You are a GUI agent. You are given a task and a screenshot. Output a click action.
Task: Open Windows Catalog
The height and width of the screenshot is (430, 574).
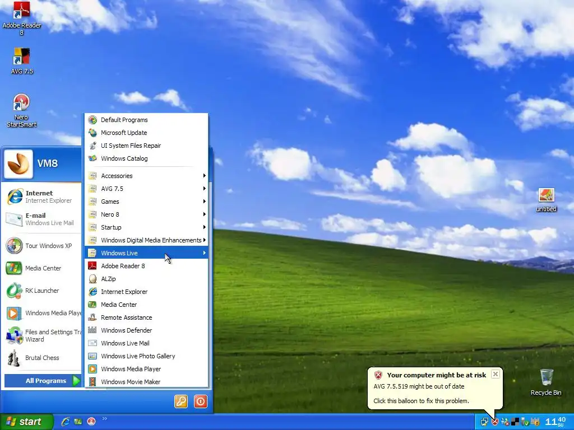(x=146, y=158)
